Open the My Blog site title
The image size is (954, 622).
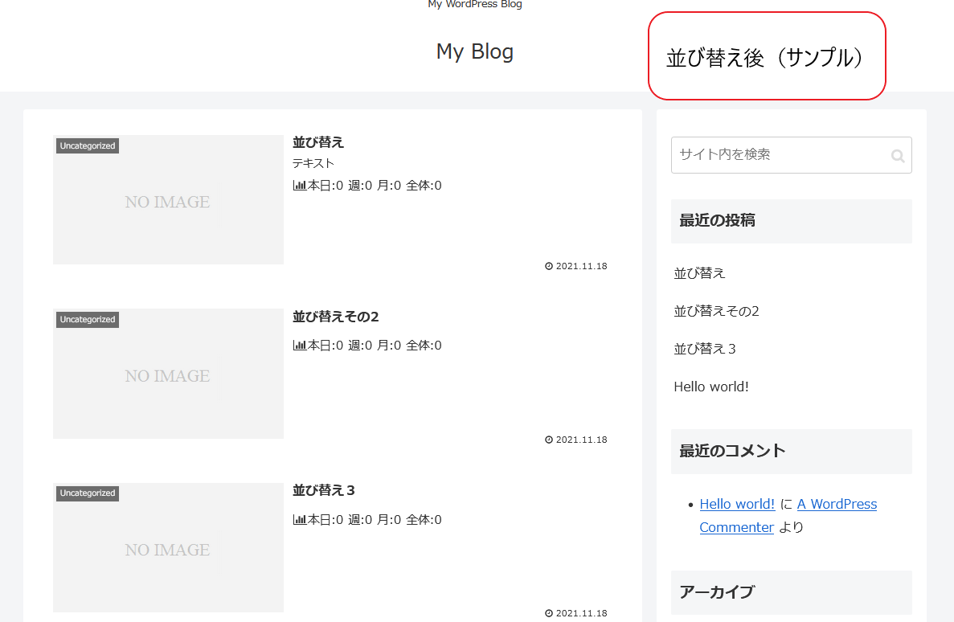click(474, 51)
